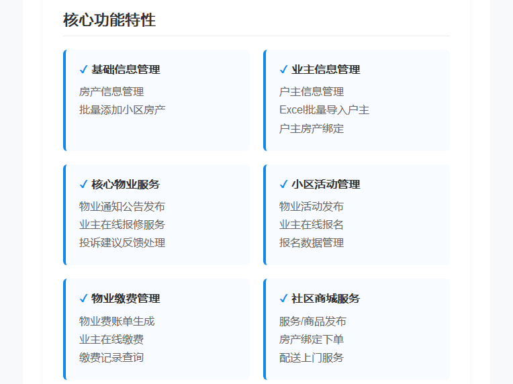Click the 基础信息管理 card title
513x384 pixels.
pos(126,69)
